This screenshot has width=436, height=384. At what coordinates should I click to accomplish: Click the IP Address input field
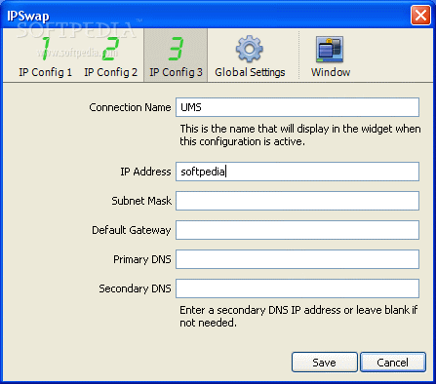[x=297, y=172]
